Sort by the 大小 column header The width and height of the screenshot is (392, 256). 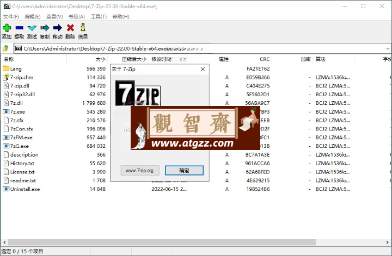(88, 59)
